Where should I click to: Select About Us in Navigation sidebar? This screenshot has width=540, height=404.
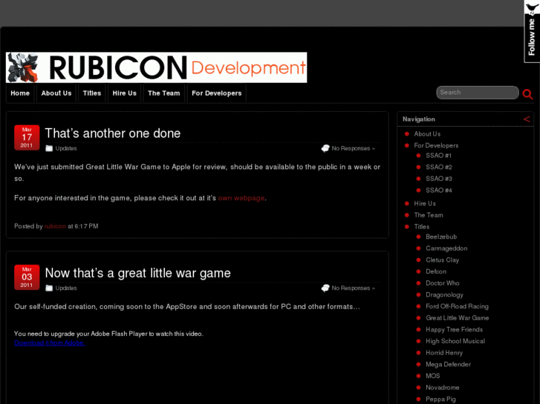pyautogui.click(x=427, y=133)
